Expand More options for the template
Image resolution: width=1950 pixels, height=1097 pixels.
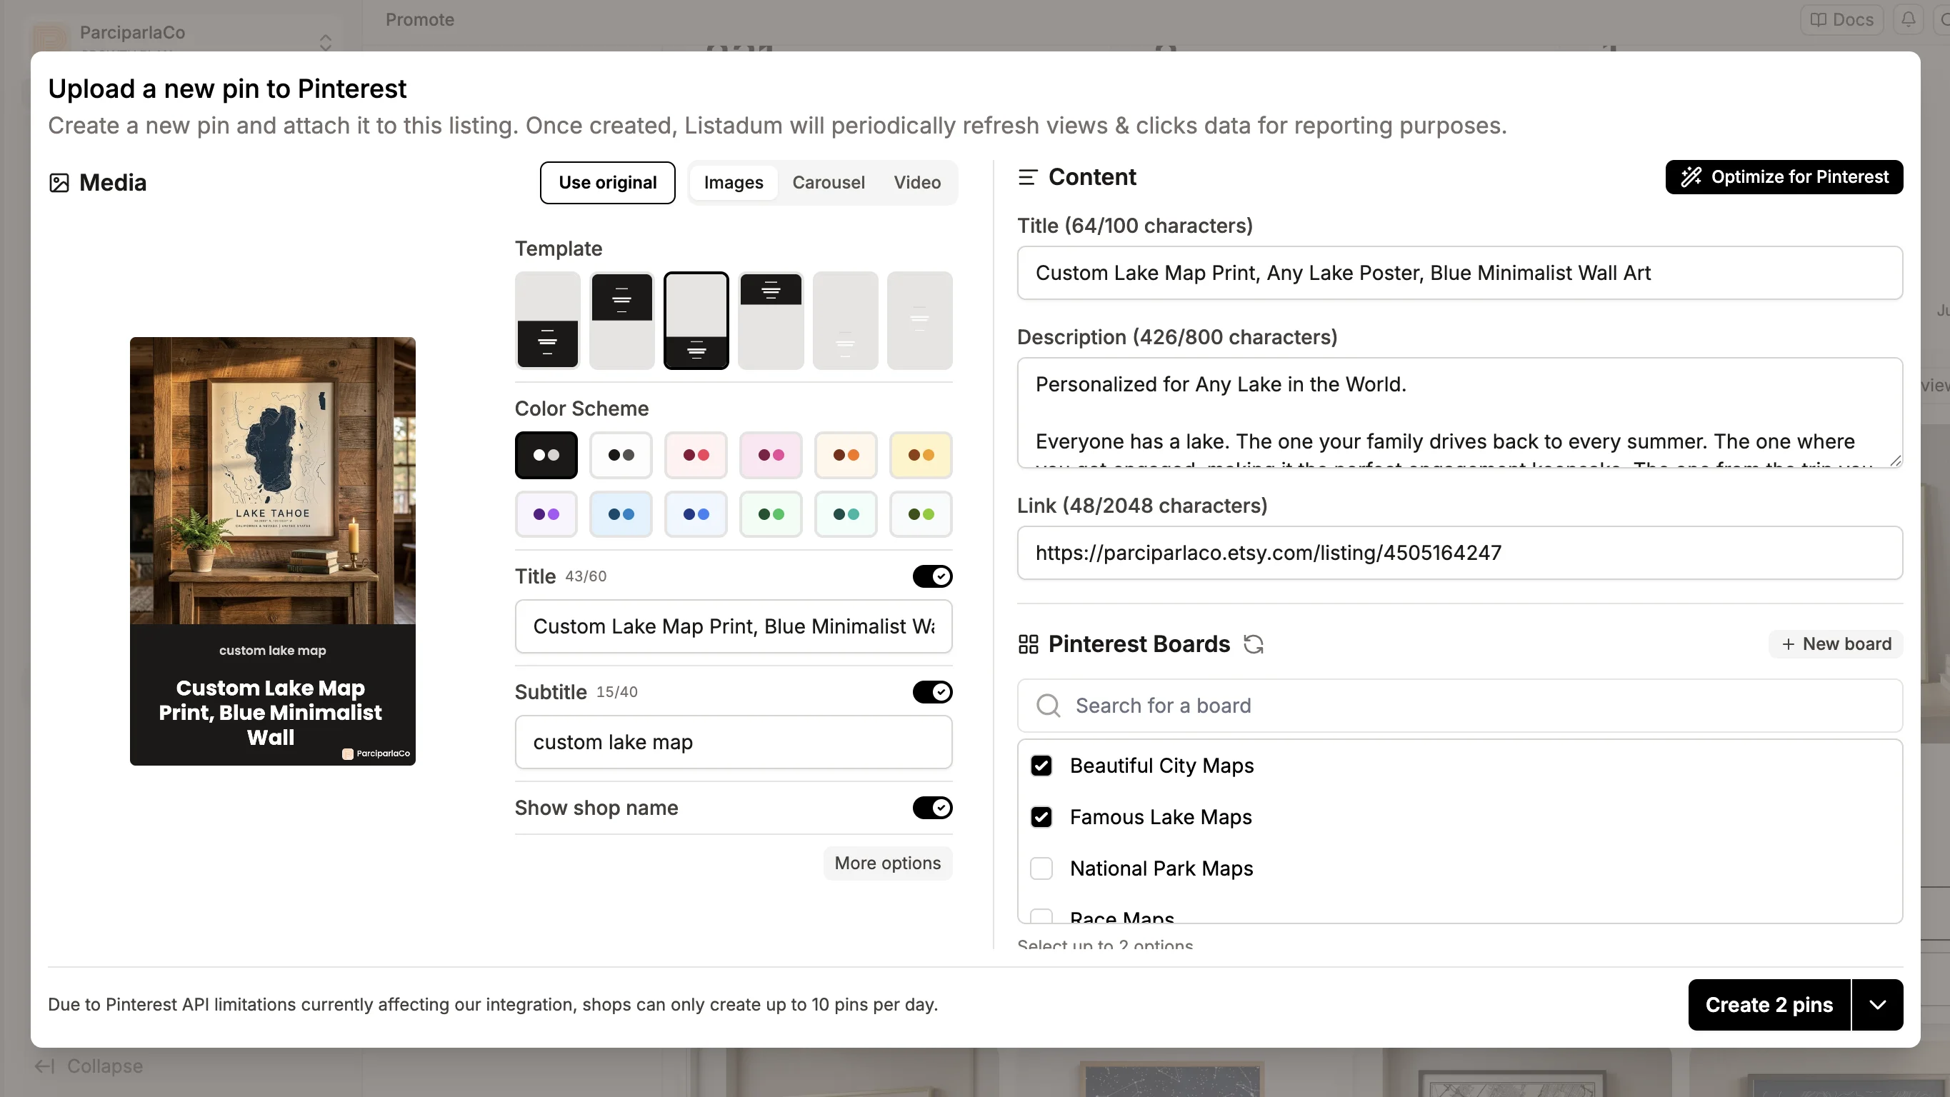(887, 863)
